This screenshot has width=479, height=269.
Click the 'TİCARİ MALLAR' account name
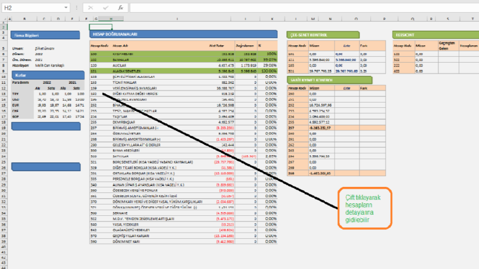pyautogui.click(x=124, y=83)
